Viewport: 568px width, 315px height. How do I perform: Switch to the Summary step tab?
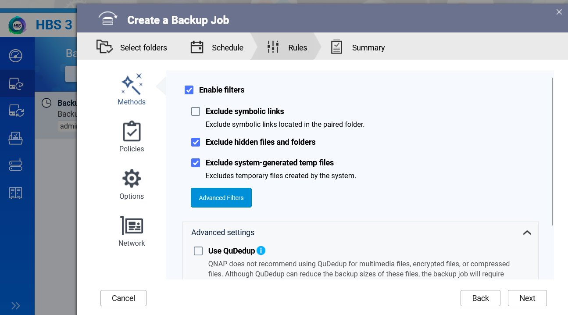358,47
